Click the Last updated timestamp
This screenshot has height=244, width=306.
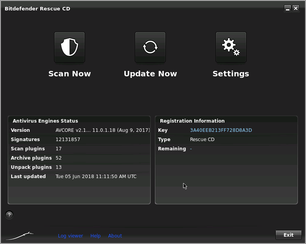tap(96, 177)
